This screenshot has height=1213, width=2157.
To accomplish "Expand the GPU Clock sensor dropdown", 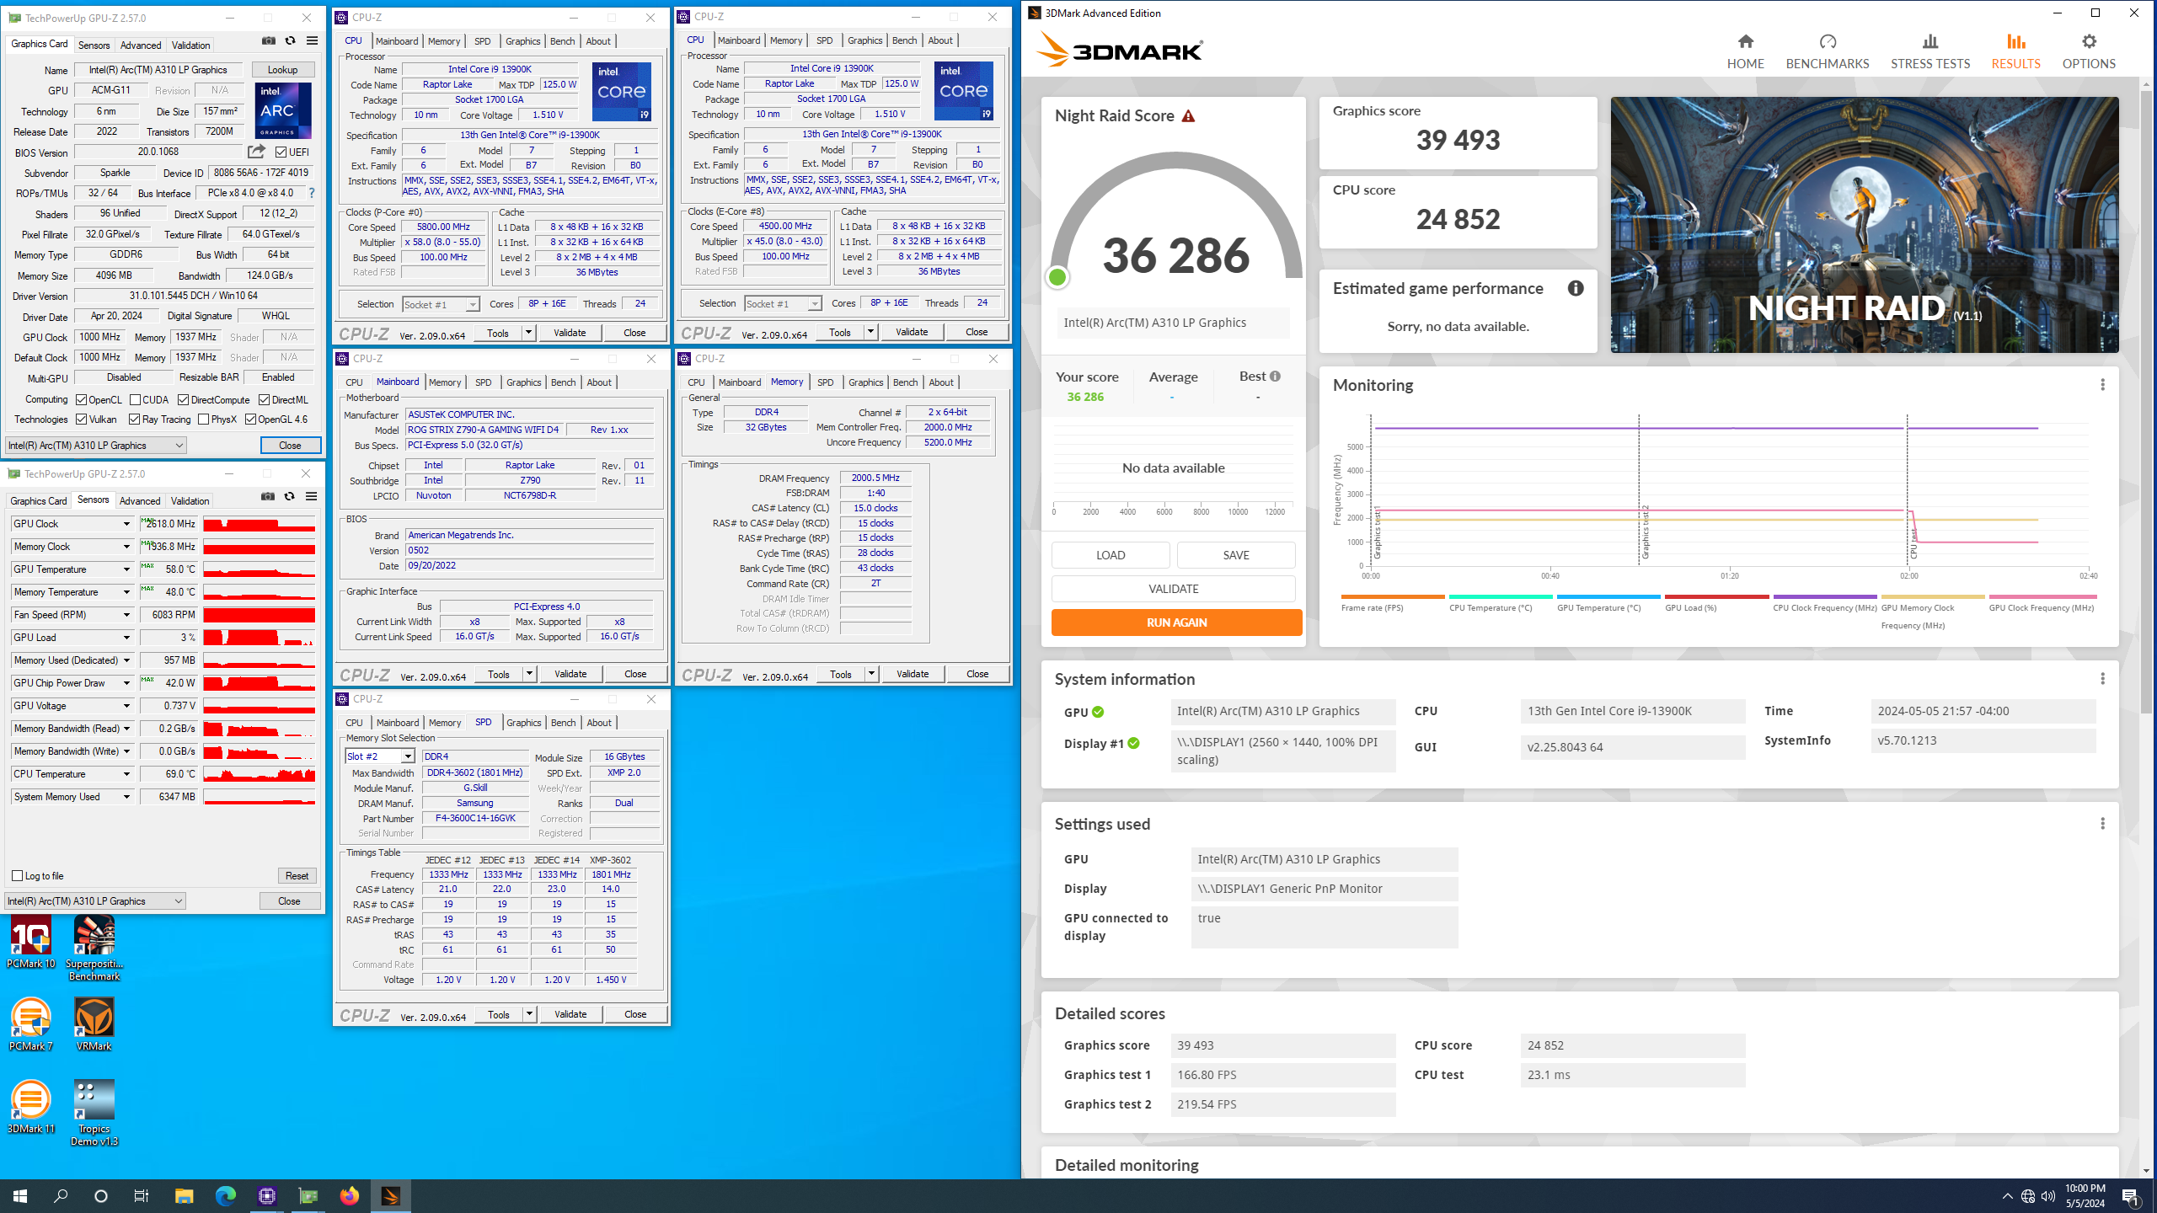I will point(127,524).
